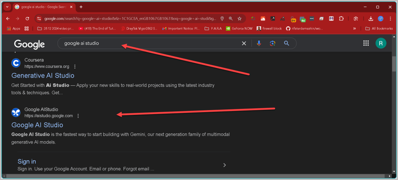This screenshot has height=180, width=398.
Task: Clear the search query with X
Action: click(244, 43)
